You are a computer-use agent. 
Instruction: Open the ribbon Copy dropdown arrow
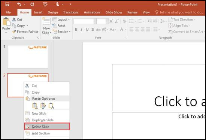click(27, 25)
